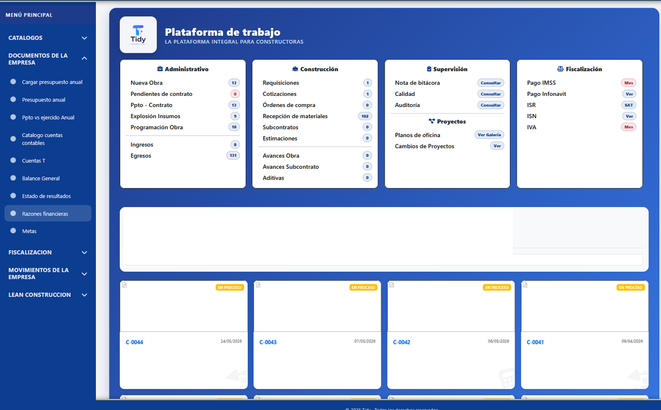Click the clipboard icon beside Supervisión

point(429,69)
